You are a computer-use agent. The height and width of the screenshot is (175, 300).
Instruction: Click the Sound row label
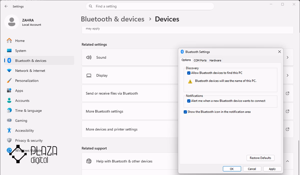tap(101, 57)
